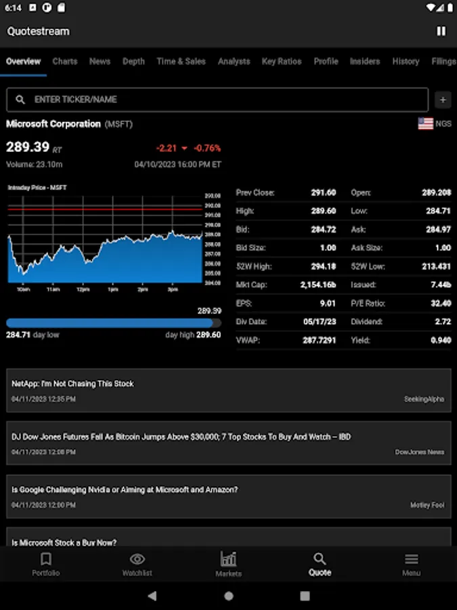Tap the Bid value 284.72
Viewport: 457px width, 610px height.
tap(324, 230)
